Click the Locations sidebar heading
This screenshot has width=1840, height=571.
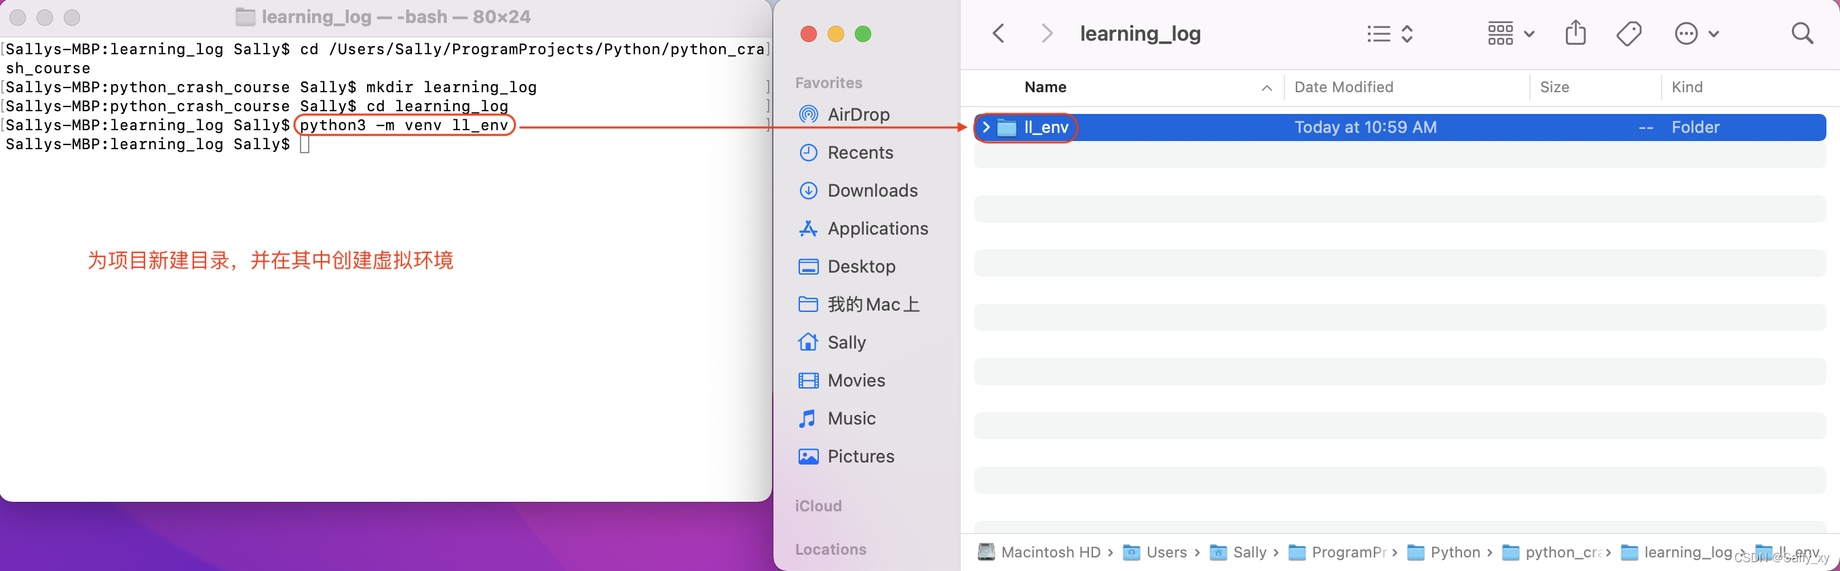coord(830,549)
